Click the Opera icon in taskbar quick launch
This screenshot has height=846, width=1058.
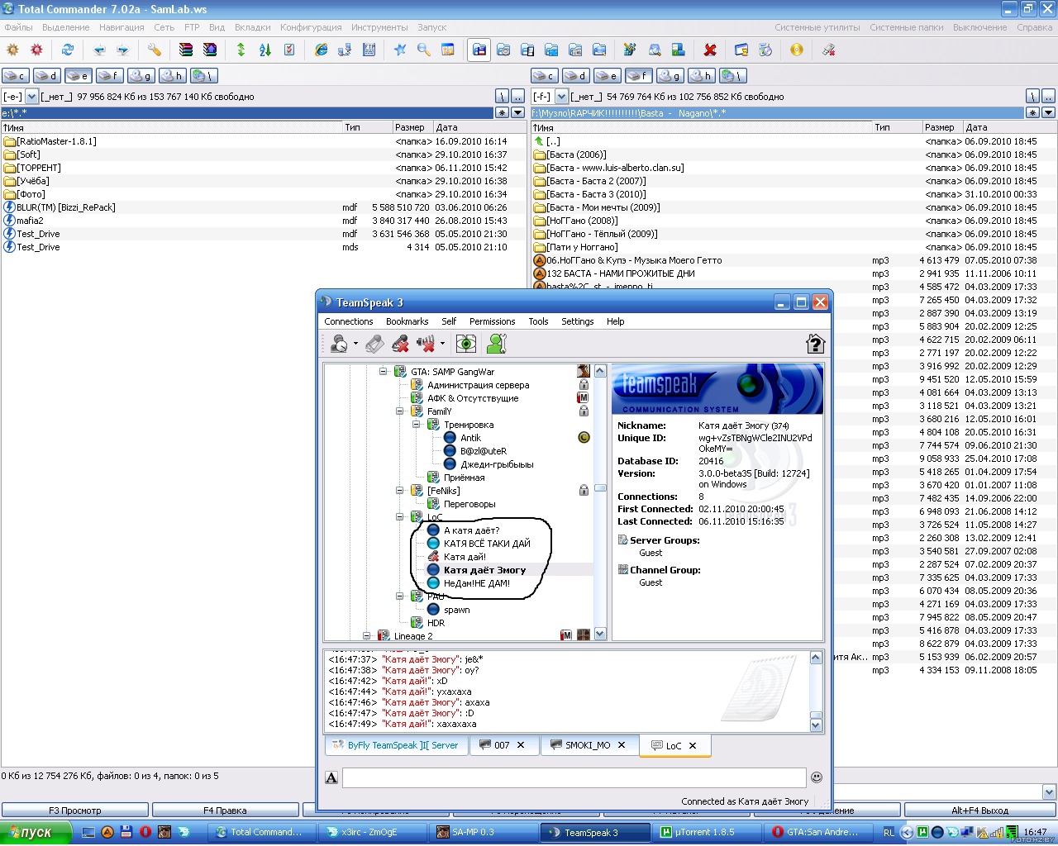(145, 832)
